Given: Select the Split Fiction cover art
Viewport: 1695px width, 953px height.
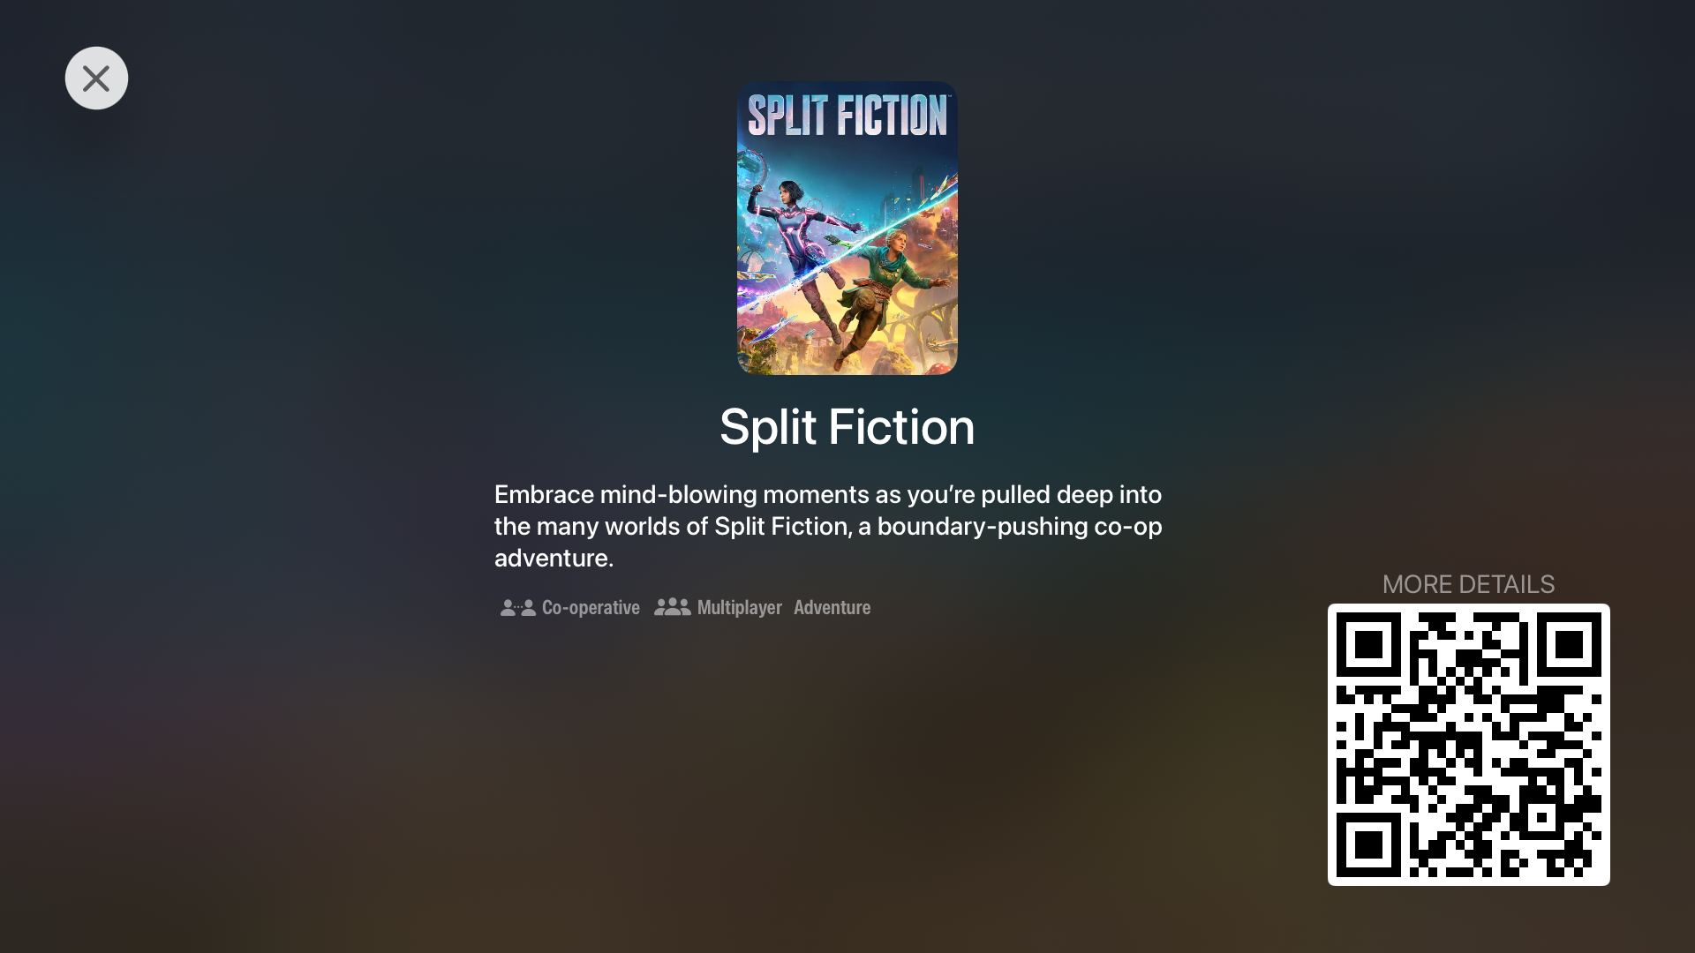Looking at the screenshot, I should 847,229.
